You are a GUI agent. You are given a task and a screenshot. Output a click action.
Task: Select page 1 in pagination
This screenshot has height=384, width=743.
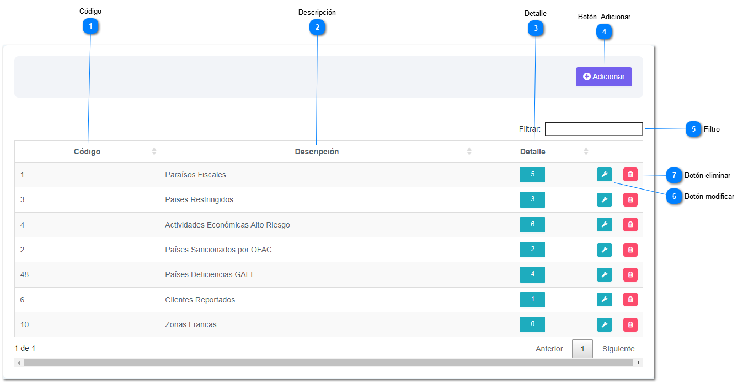pyautogui.click(x=582, y=349)
